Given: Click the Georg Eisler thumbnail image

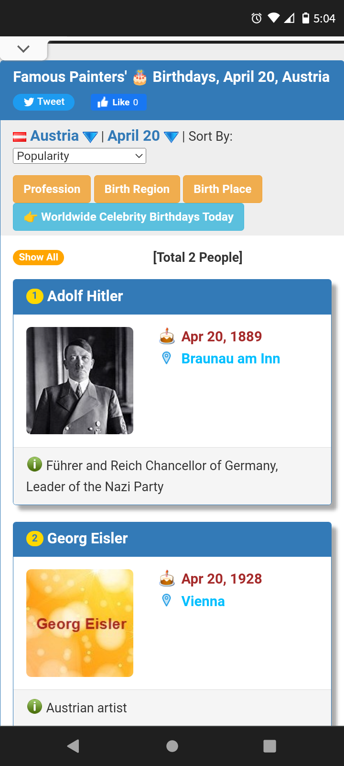Looking at the screenshot, I should coord(80,623).
